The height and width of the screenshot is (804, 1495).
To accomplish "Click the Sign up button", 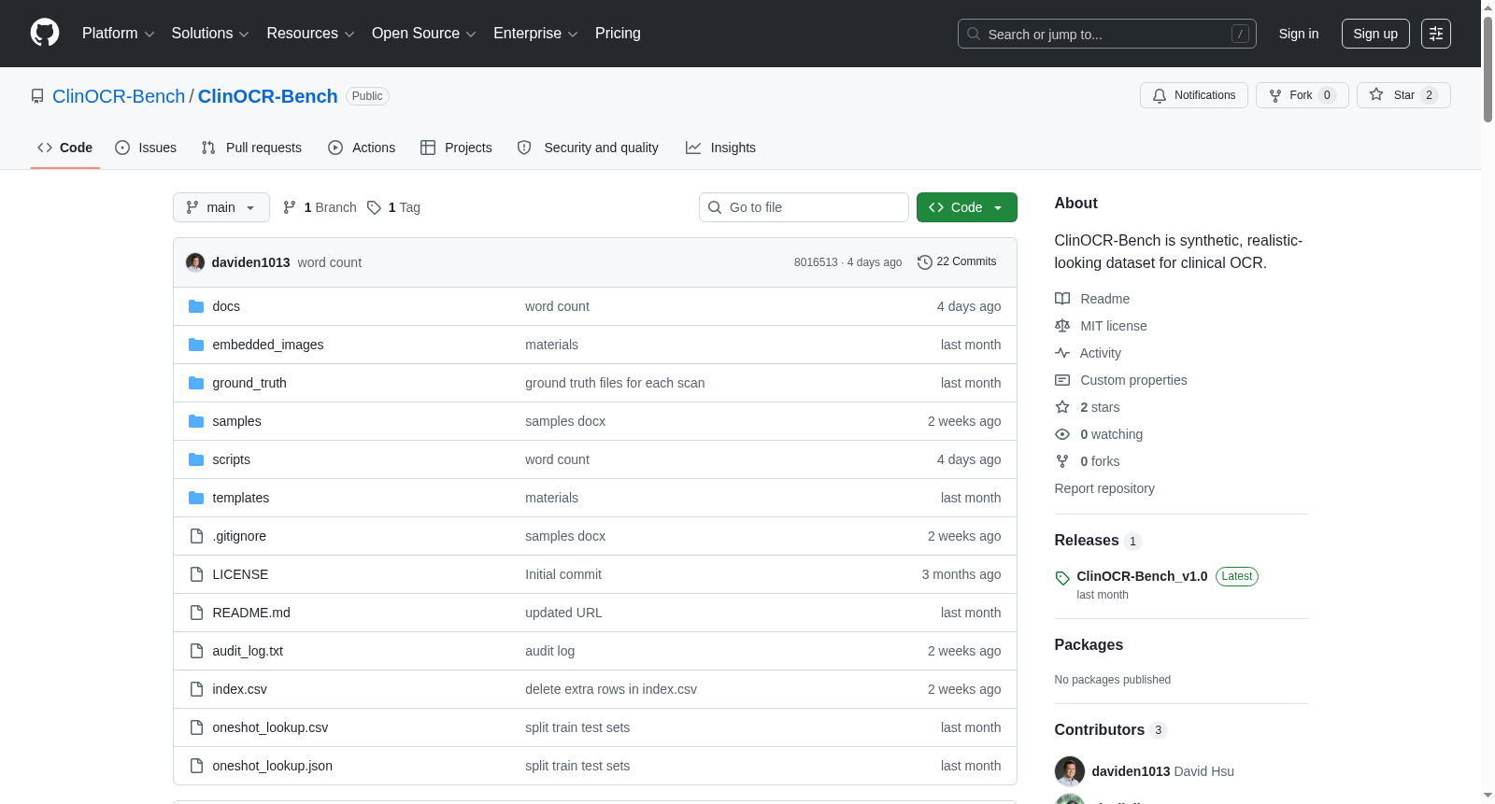I will coord(1375,34).
